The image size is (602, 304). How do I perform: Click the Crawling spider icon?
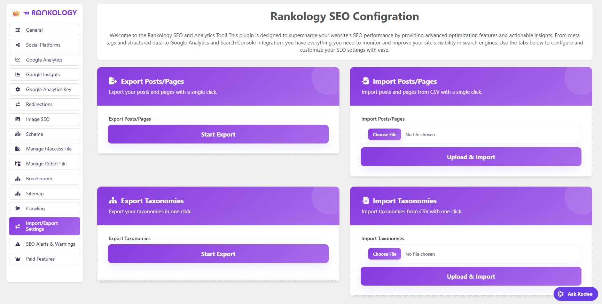(x=18, y=208)
